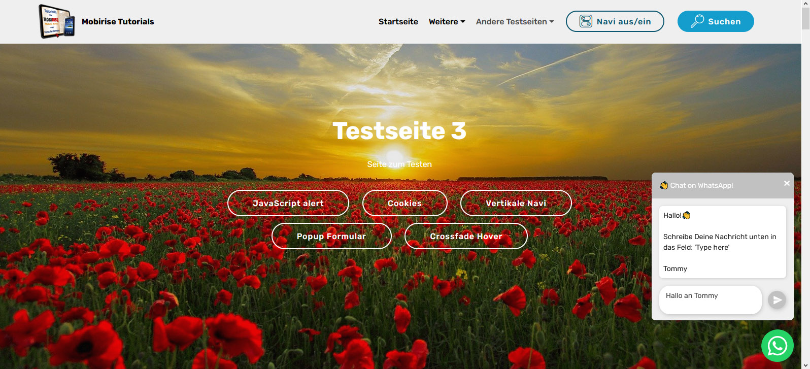Expand the Weitere dropdown menu

(x=447, y=21)
